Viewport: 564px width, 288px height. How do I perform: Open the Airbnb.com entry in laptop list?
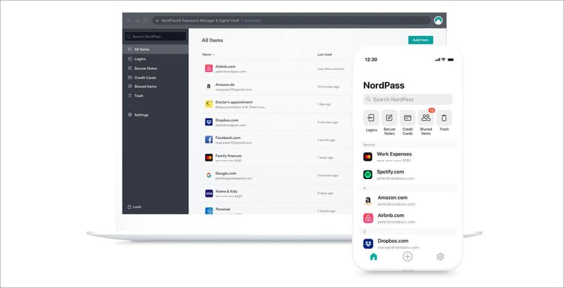click(277, 68)
